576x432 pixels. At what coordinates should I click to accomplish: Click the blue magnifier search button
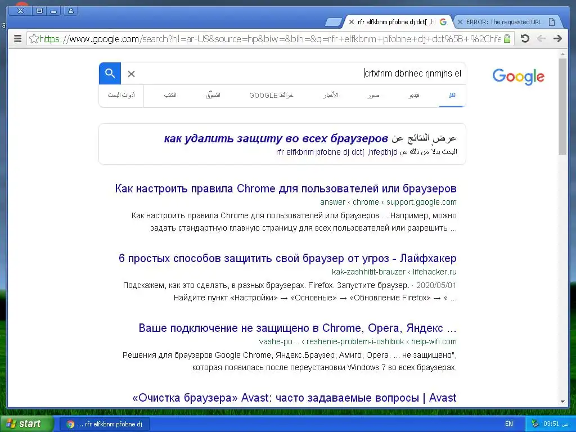click(110, 74)
